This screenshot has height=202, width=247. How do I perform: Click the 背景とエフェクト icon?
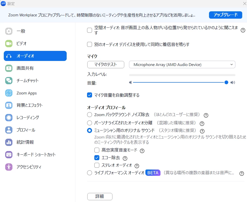tap(9, 105)
